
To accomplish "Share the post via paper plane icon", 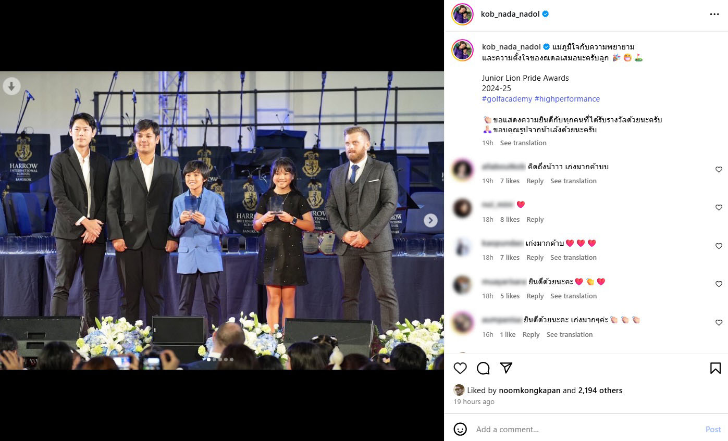I will coord(506,368).
